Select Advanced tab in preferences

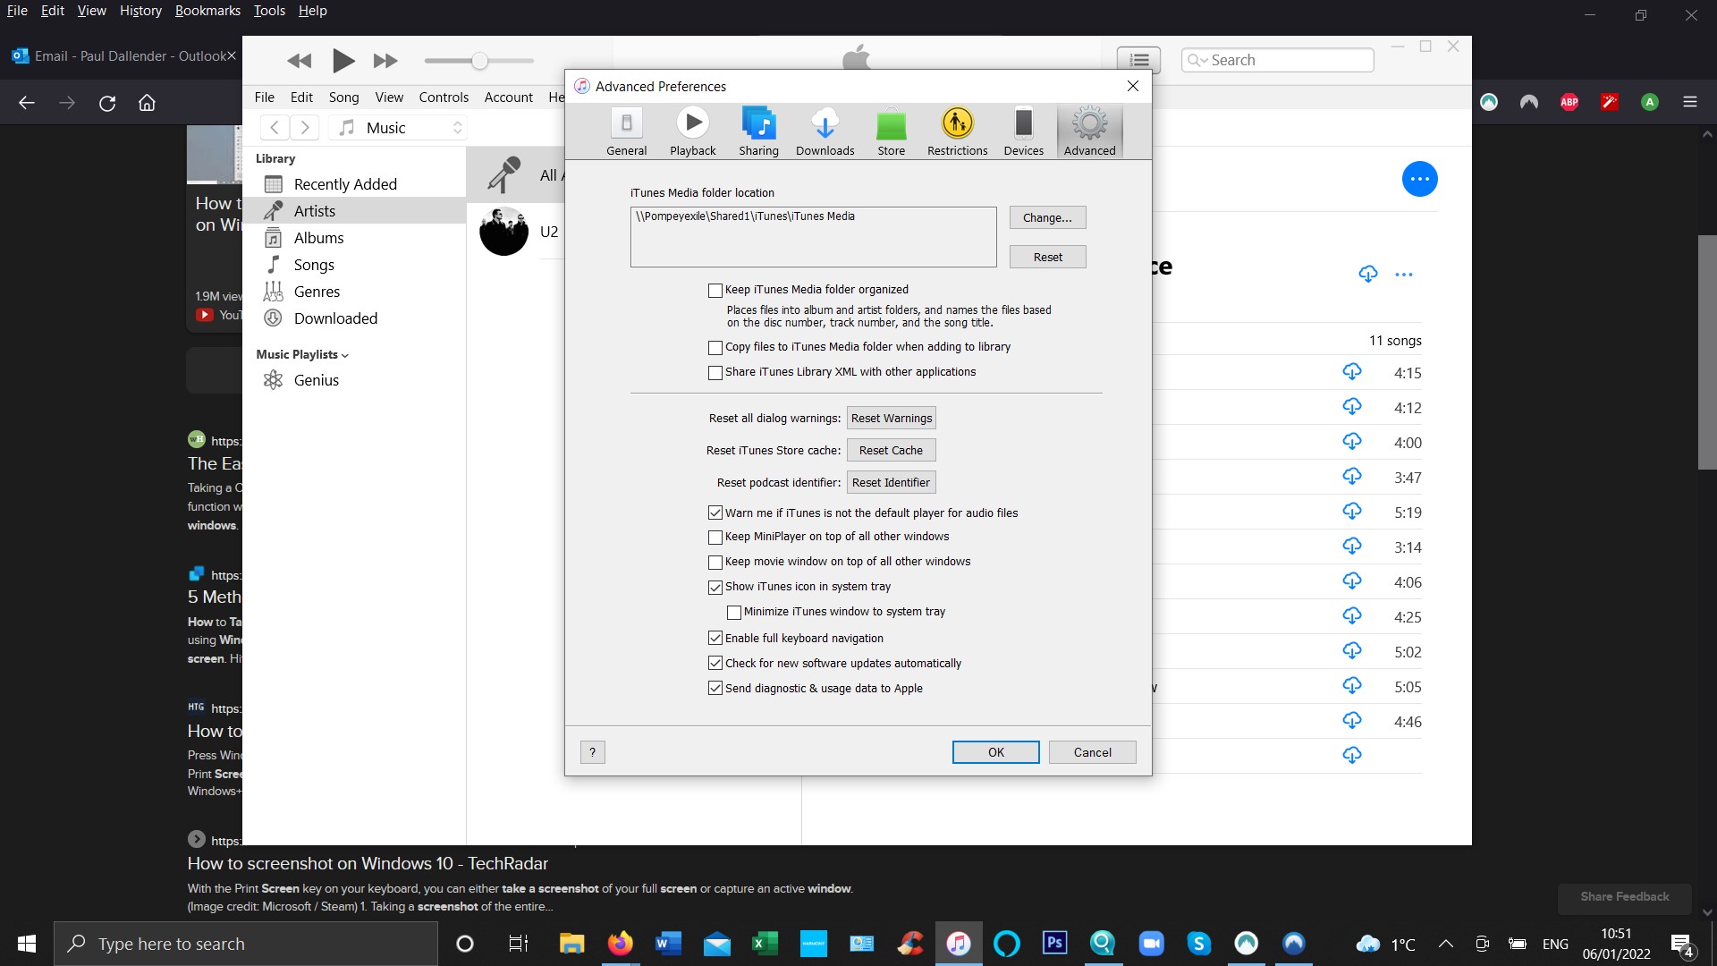[1089, 131]
